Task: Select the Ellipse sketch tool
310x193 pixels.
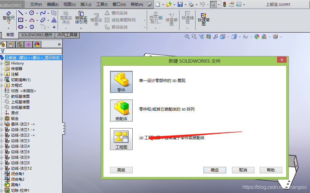Action: click(43, 20)
